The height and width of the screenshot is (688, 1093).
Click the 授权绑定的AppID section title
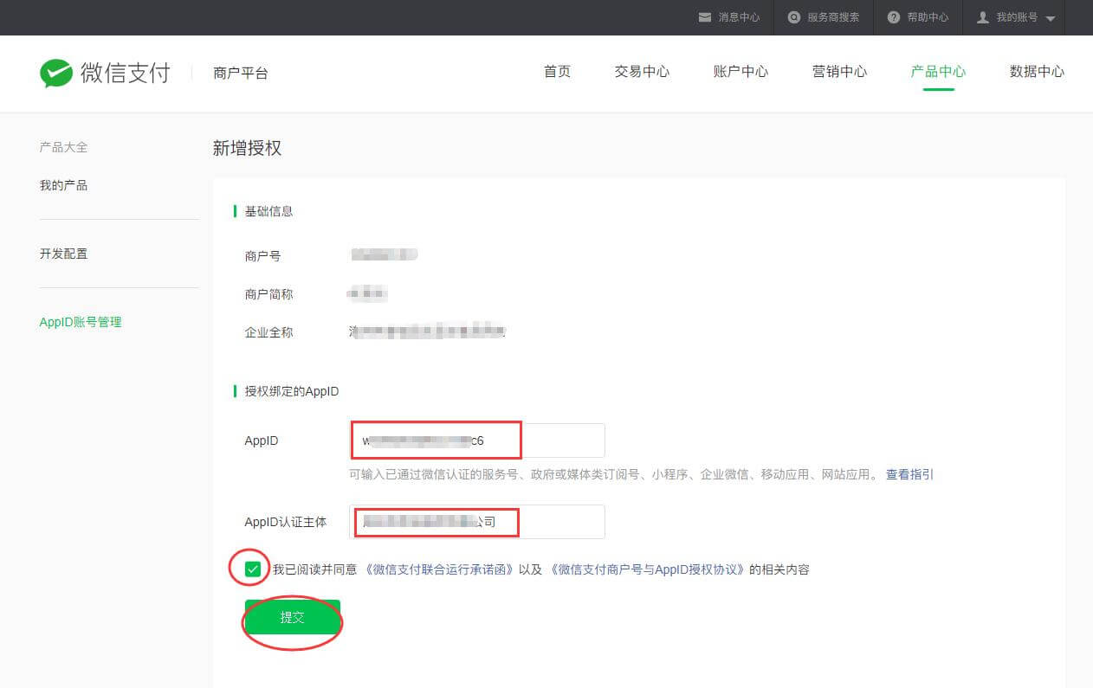(x=292, y=391)
